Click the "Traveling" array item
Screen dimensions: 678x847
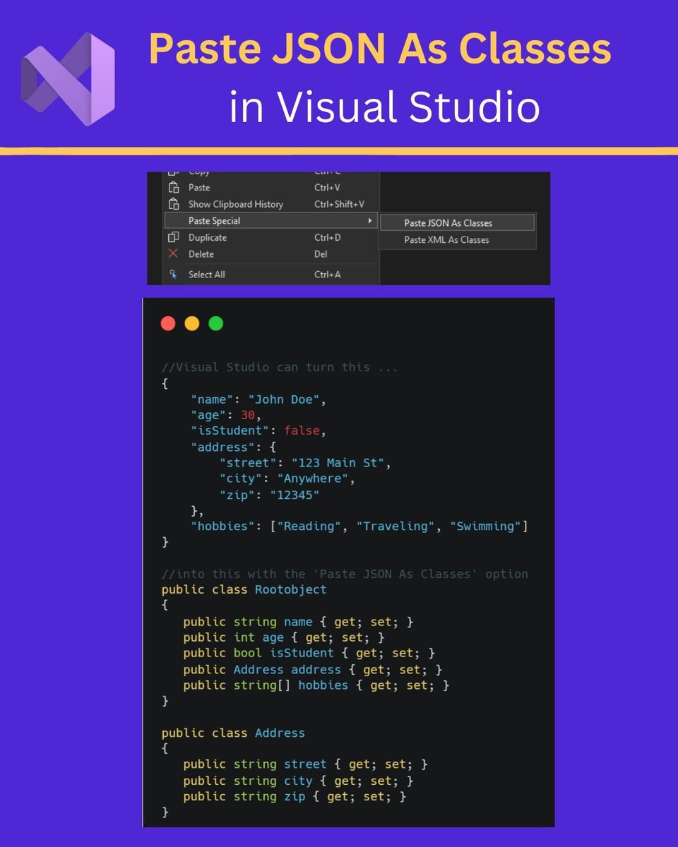click(395, 526)
